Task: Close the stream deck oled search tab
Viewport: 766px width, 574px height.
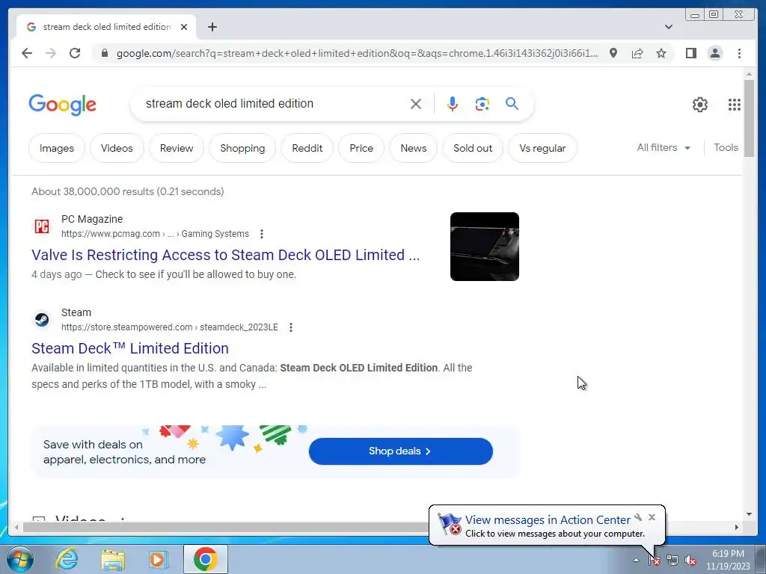Action: tap(184, 27)
